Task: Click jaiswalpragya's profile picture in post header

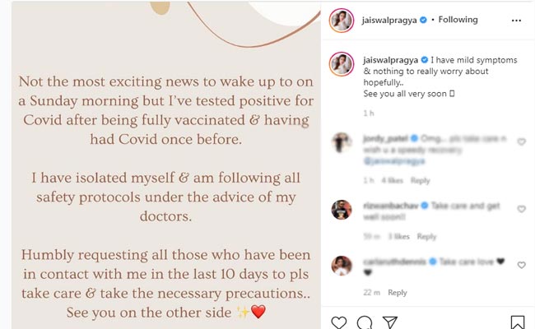Action: [x=342, y=19]
